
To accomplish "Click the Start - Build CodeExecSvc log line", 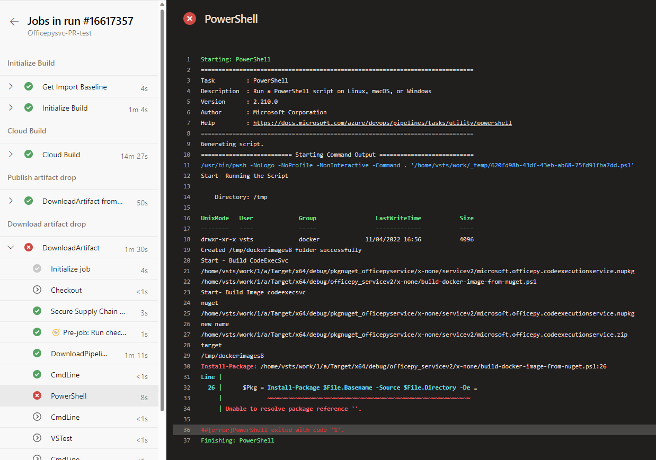I will [x=244, y=260].
